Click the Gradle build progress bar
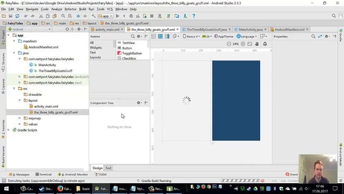The image size is (344, 194). point(240,181)
